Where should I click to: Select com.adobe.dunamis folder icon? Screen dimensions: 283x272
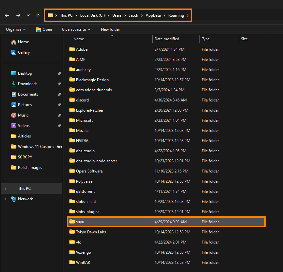(x=72, y=90)
